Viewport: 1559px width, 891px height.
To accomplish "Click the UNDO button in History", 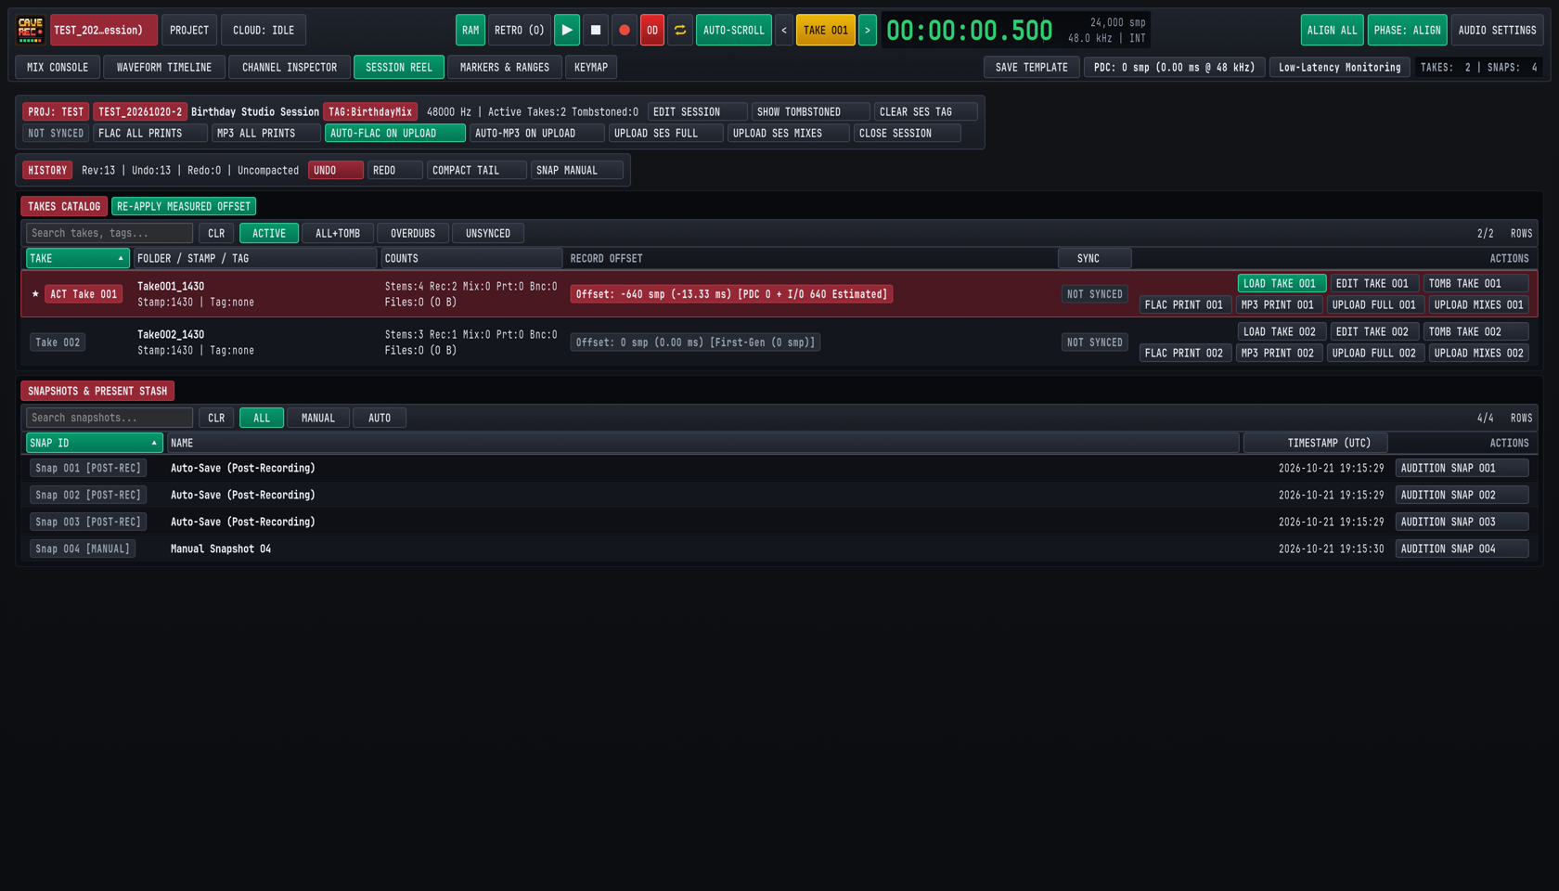I will click(336, 170).
